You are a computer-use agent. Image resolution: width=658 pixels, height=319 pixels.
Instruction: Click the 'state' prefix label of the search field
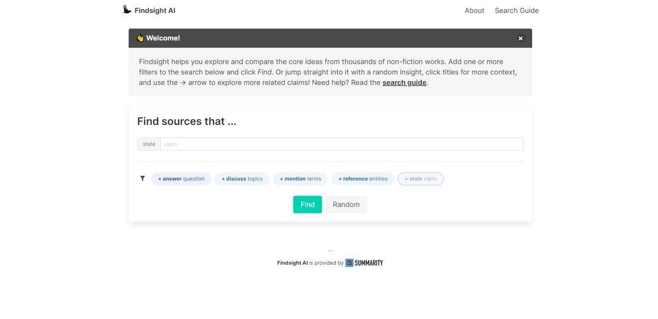point(149,144)
